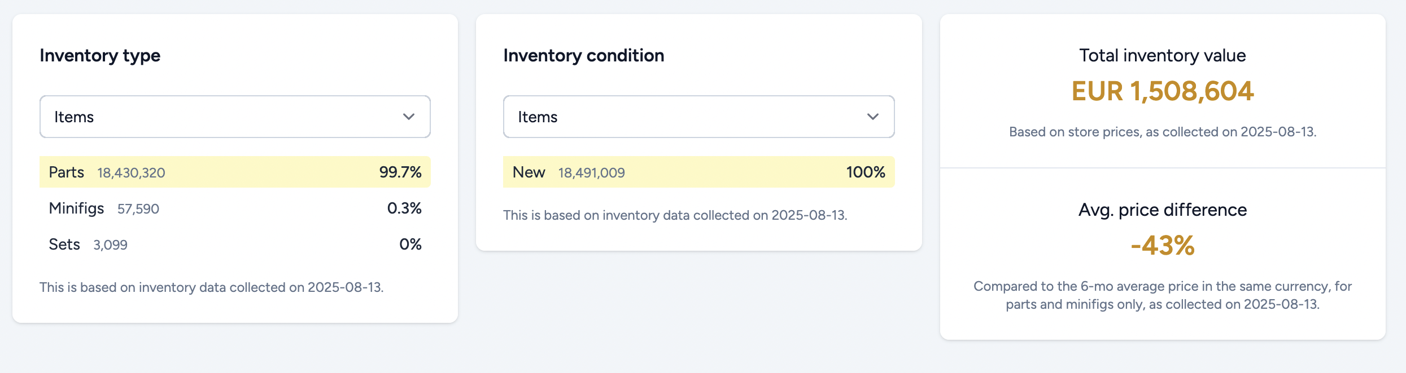Click the chevron in Inventory condition selector

(x=873, y=117)
